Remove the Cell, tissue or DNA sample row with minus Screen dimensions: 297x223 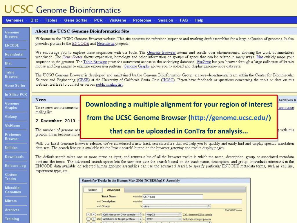point(88,215)
